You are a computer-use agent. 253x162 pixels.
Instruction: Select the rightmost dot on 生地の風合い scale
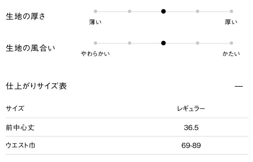pos(231,43)
